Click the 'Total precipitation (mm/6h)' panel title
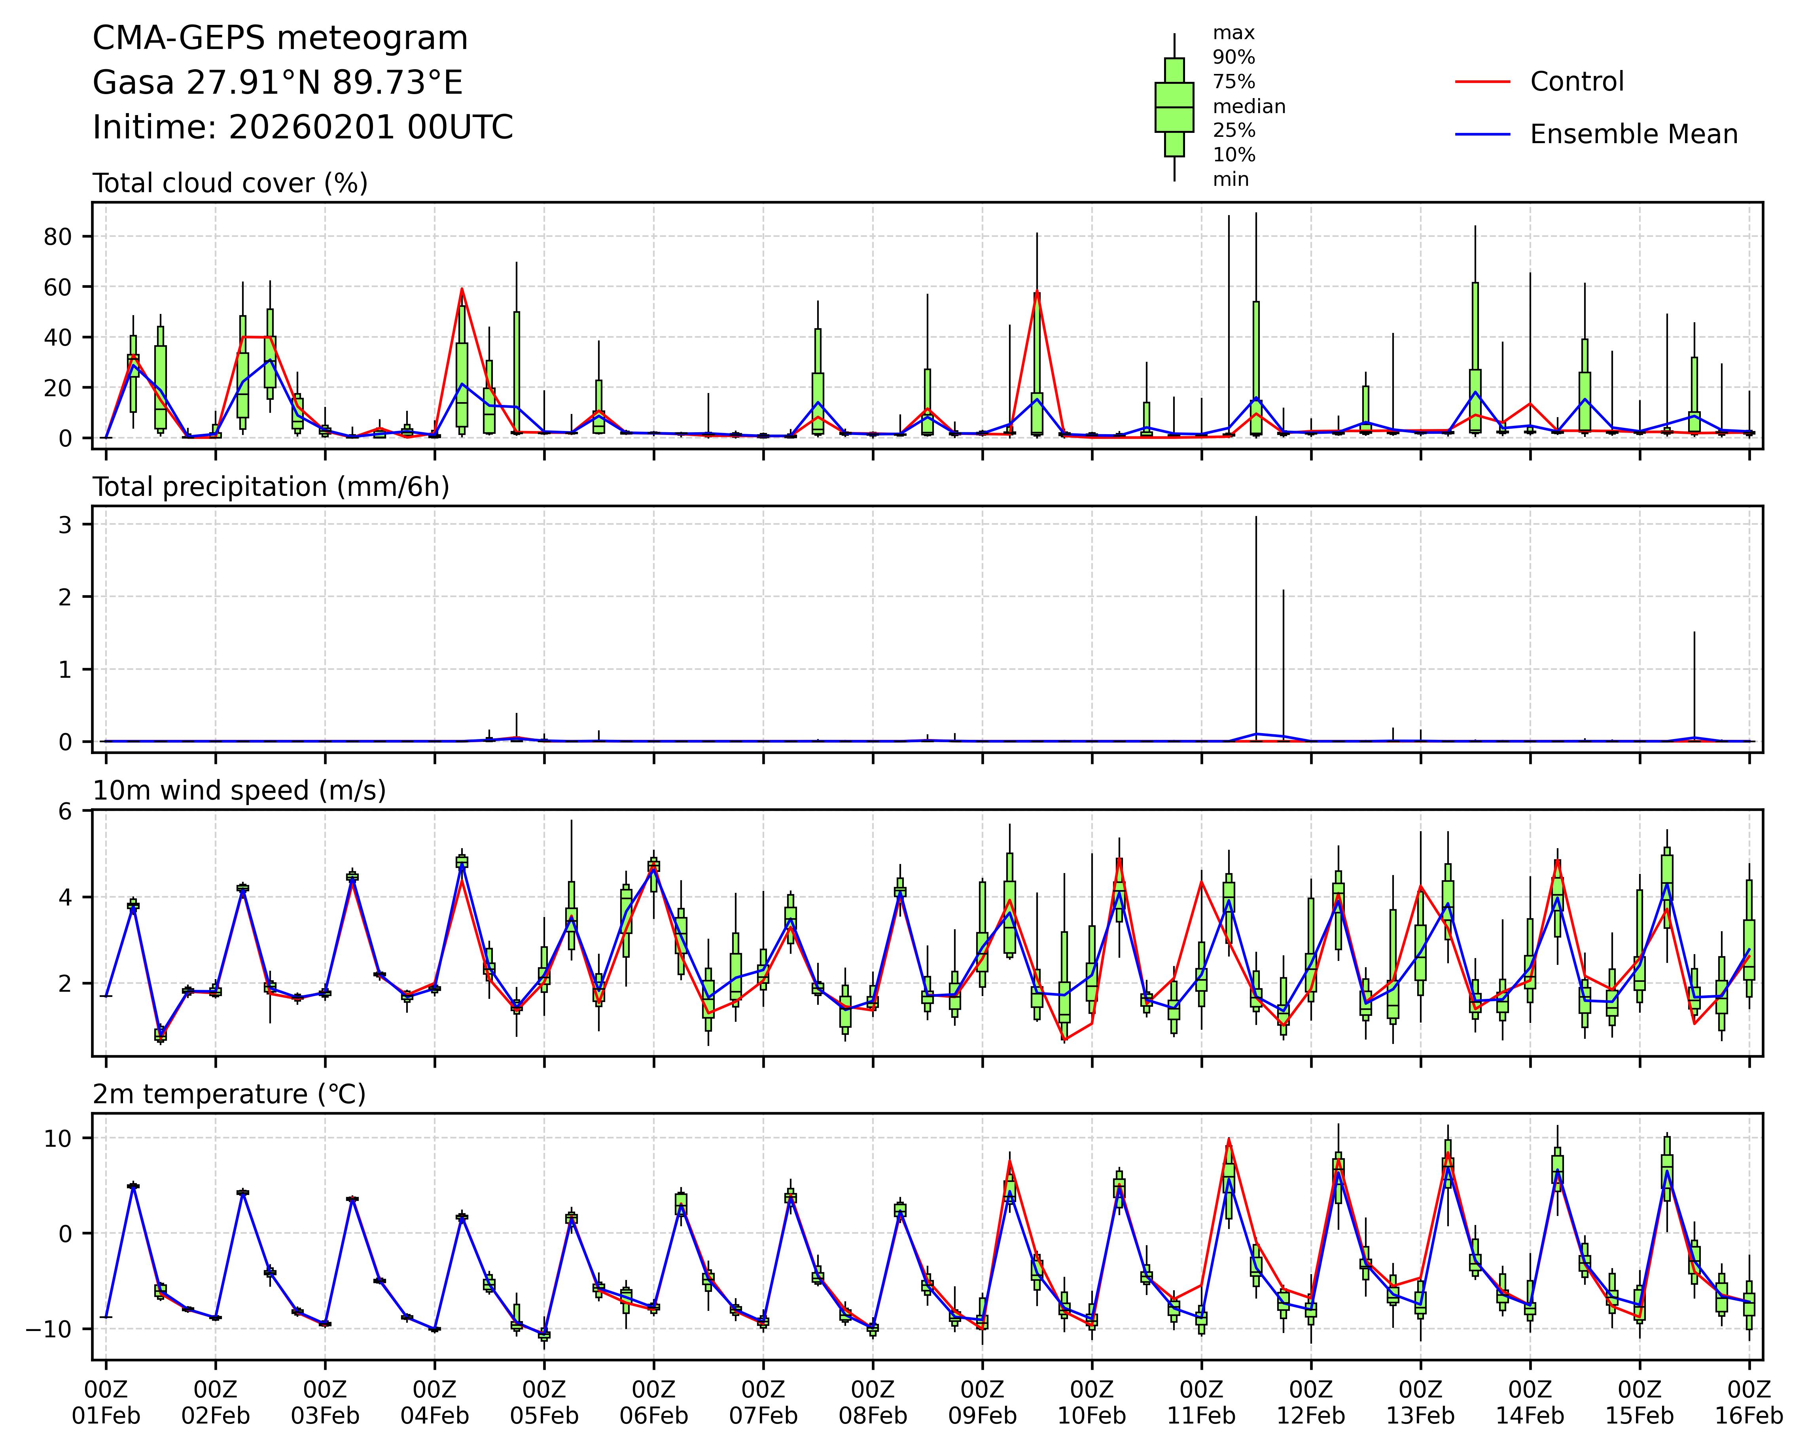The width and height of the screenshot is (1808, 1452). point(271,487)
